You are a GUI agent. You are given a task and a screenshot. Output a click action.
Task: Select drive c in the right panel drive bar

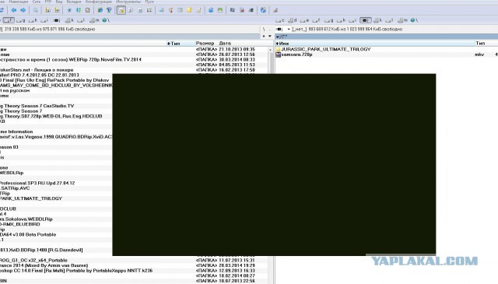[280, 20]
